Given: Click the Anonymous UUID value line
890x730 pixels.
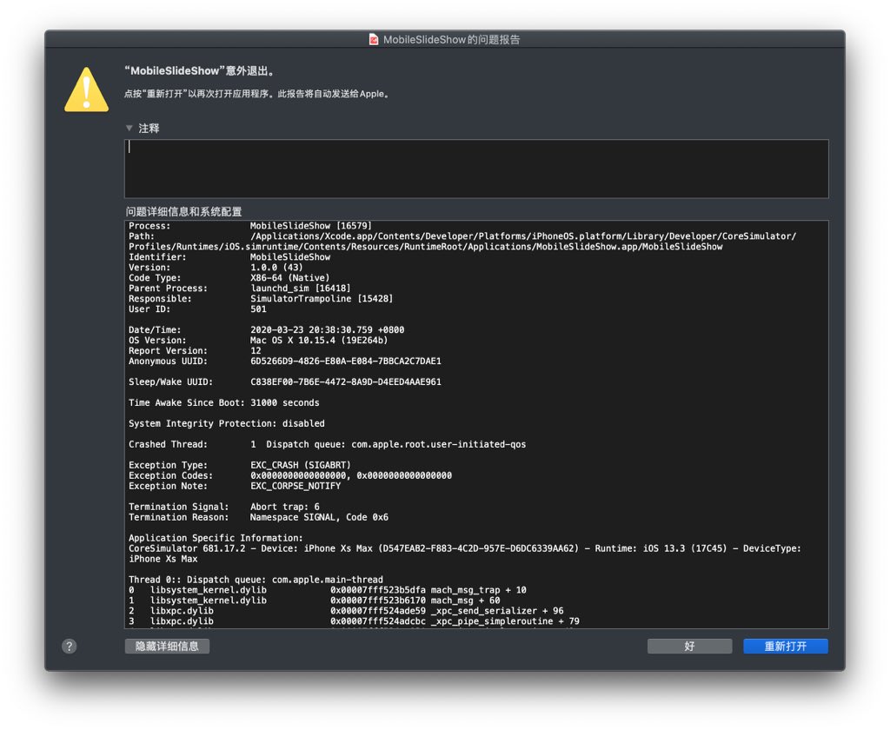Looking at the screenshot, I should click(285, 361).
